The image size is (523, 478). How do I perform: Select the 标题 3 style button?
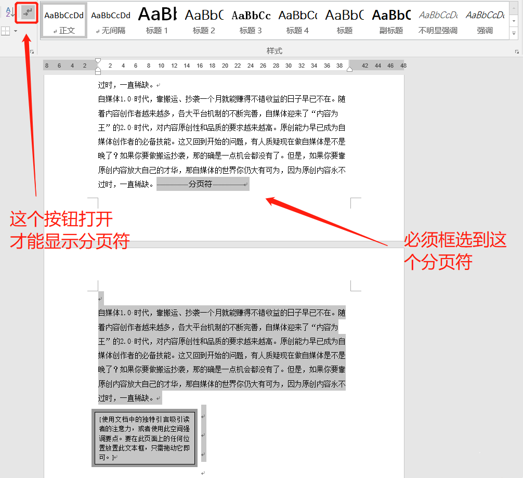point(251,20)
